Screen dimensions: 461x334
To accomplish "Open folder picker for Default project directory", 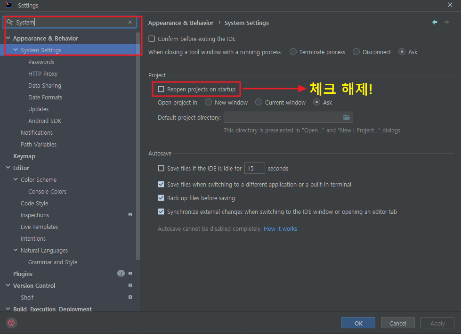I will pyautogui.click(x=347, y=117).
